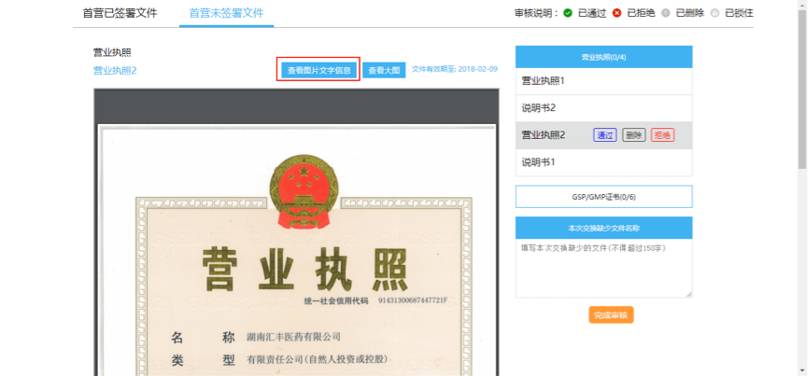Click 删除 button for 营业执照2
The width and height of the screenshot is (808, 376).
(x=634, y=135)
